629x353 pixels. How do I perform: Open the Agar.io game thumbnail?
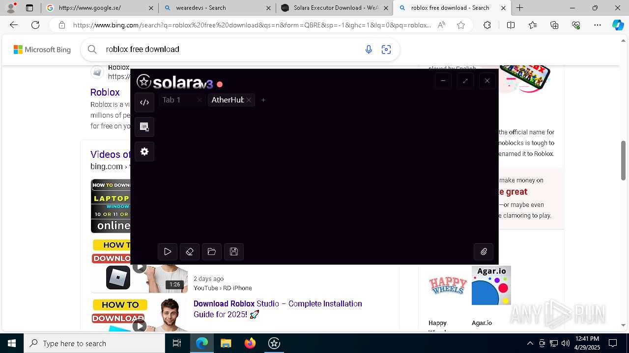pyautogui.click(x=491, y=285)
